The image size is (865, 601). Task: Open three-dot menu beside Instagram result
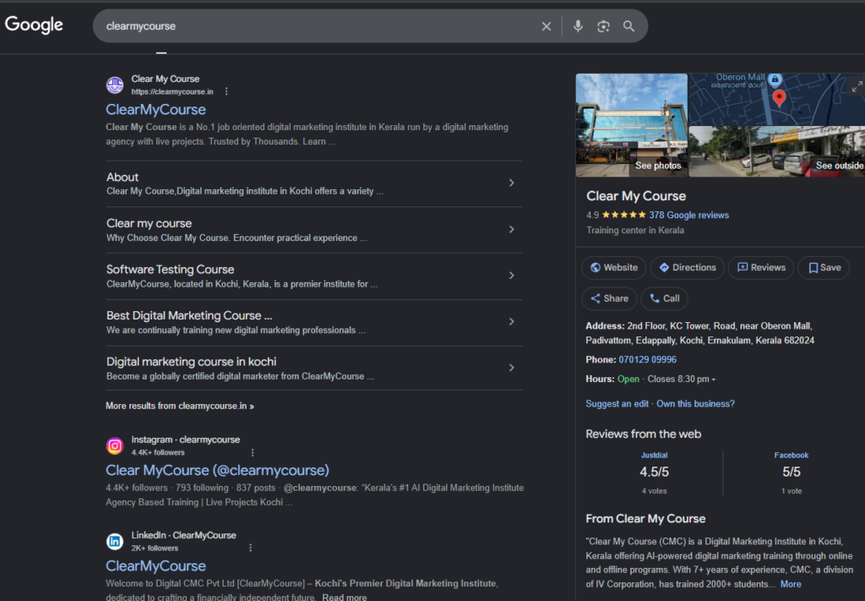[x=253, y=452]
